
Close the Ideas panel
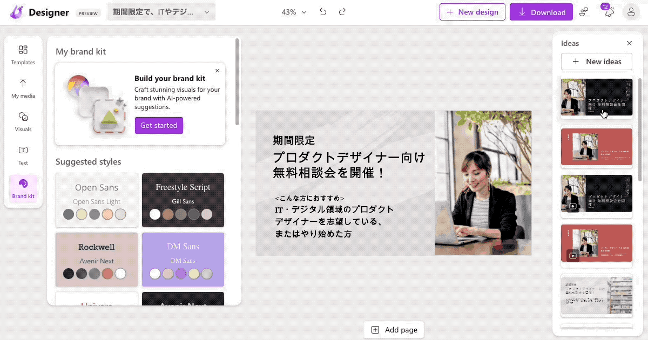tap(629, 43)
